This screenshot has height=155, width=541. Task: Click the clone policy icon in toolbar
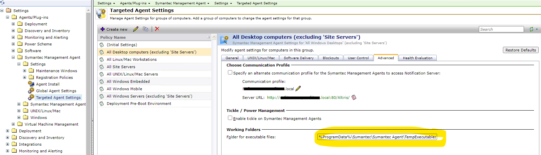coord(145,29)
